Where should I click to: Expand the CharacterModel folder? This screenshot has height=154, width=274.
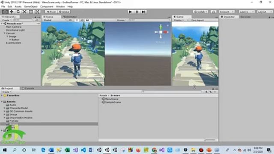pyautogui.click(x=4, y=108)
